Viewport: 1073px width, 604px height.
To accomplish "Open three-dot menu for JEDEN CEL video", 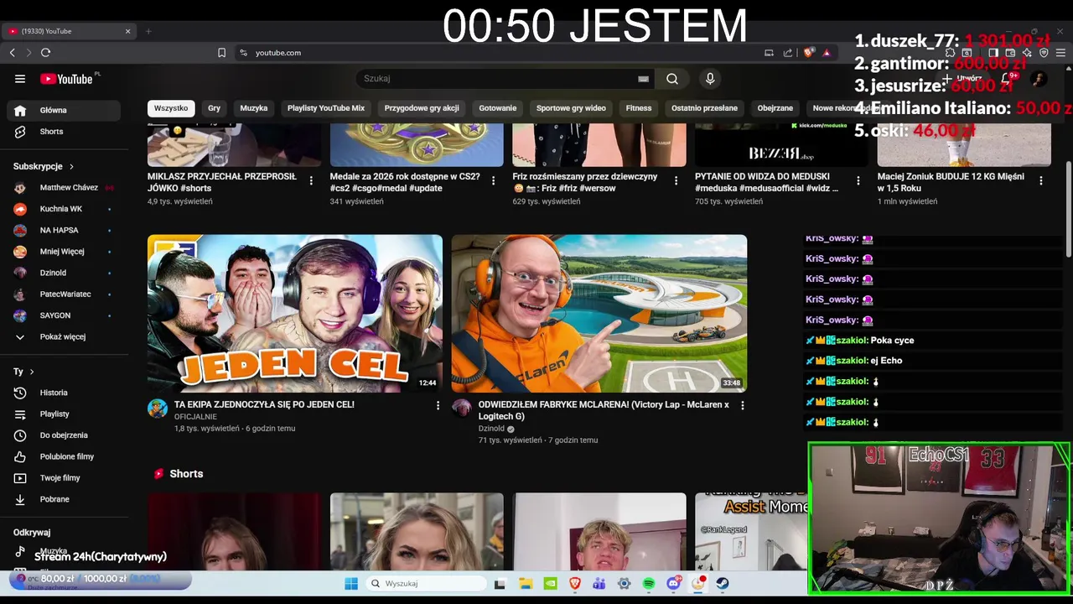I will 438,406.
